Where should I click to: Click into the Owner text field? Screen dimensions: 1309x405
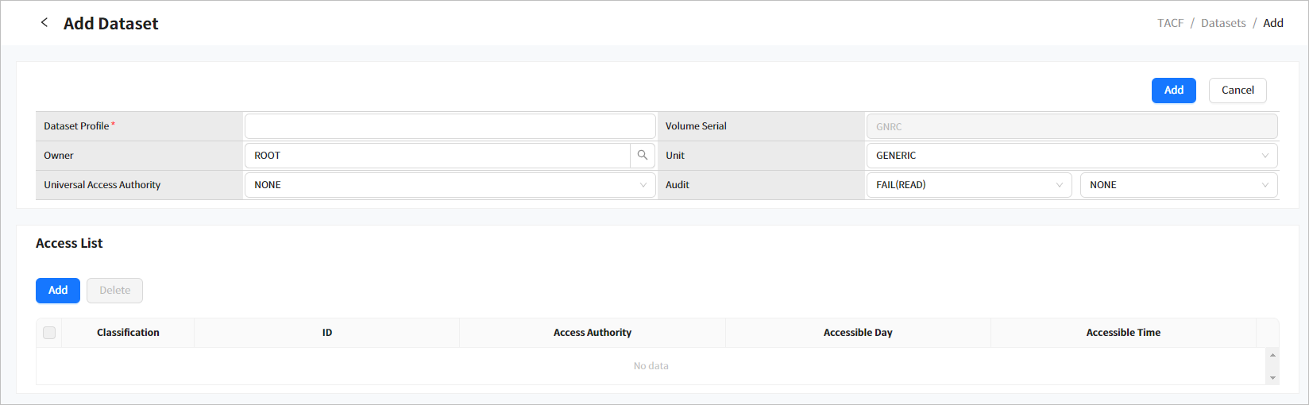(437, 156)
